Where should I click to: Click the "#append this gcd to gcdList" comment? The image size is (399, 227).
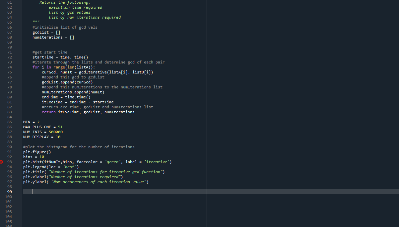(73, 77)
